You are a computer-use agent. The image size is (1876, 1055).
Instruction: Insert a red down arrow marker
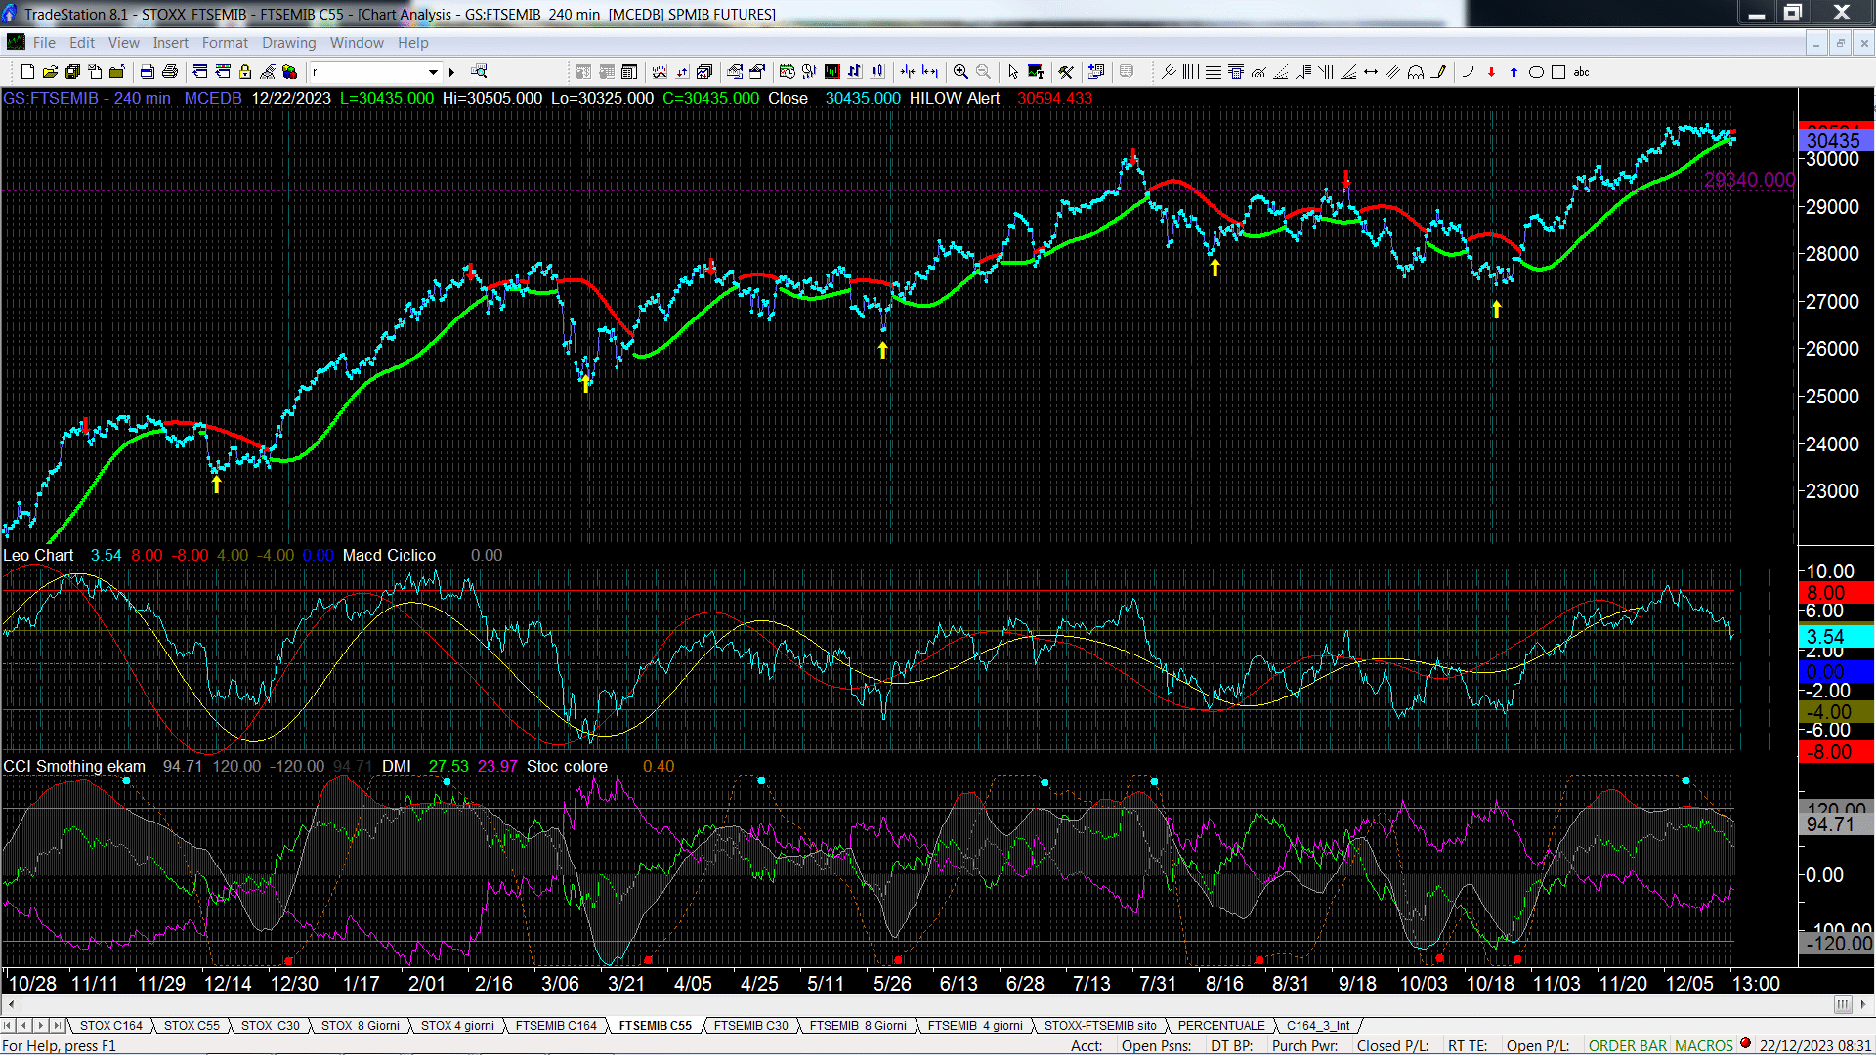point(1491,72)
